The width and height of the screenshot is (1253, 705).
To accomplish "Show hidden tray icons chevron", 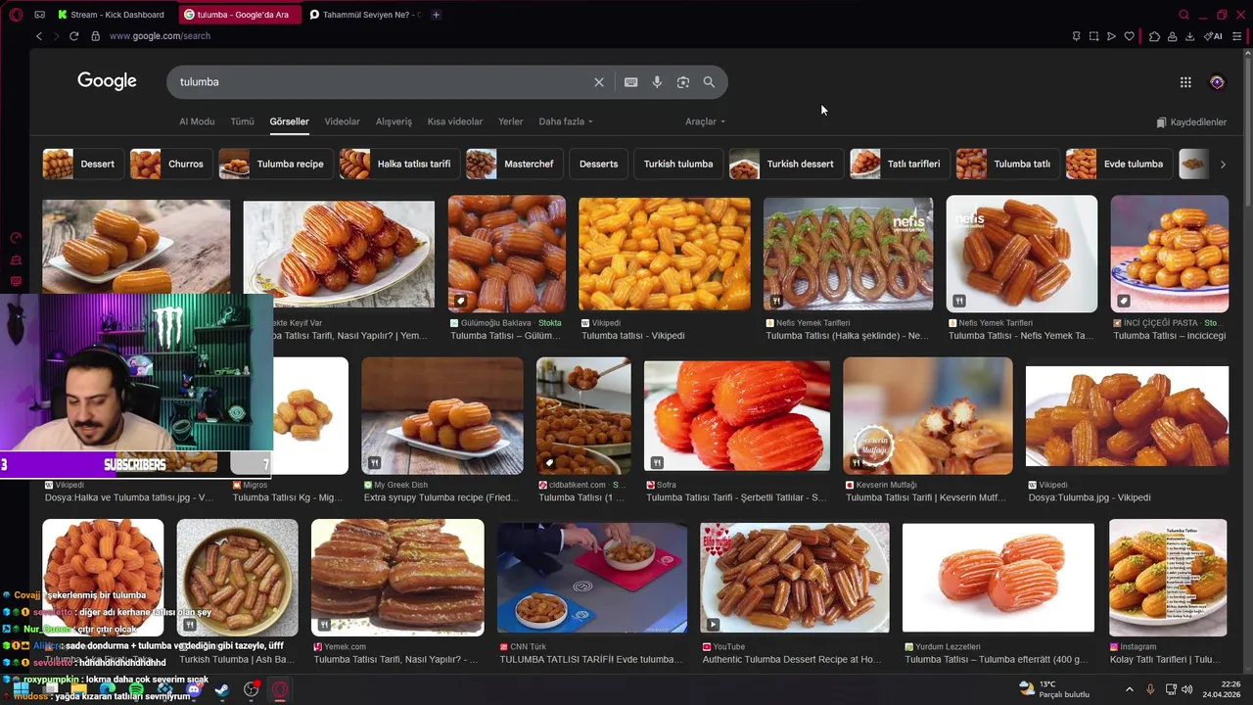I will (x=1130, y=689).
